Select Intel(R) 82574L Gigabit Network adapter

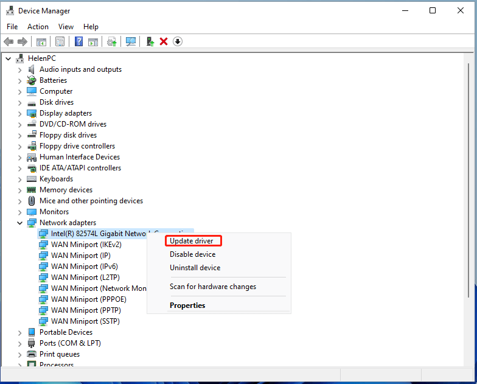(99, 234)
